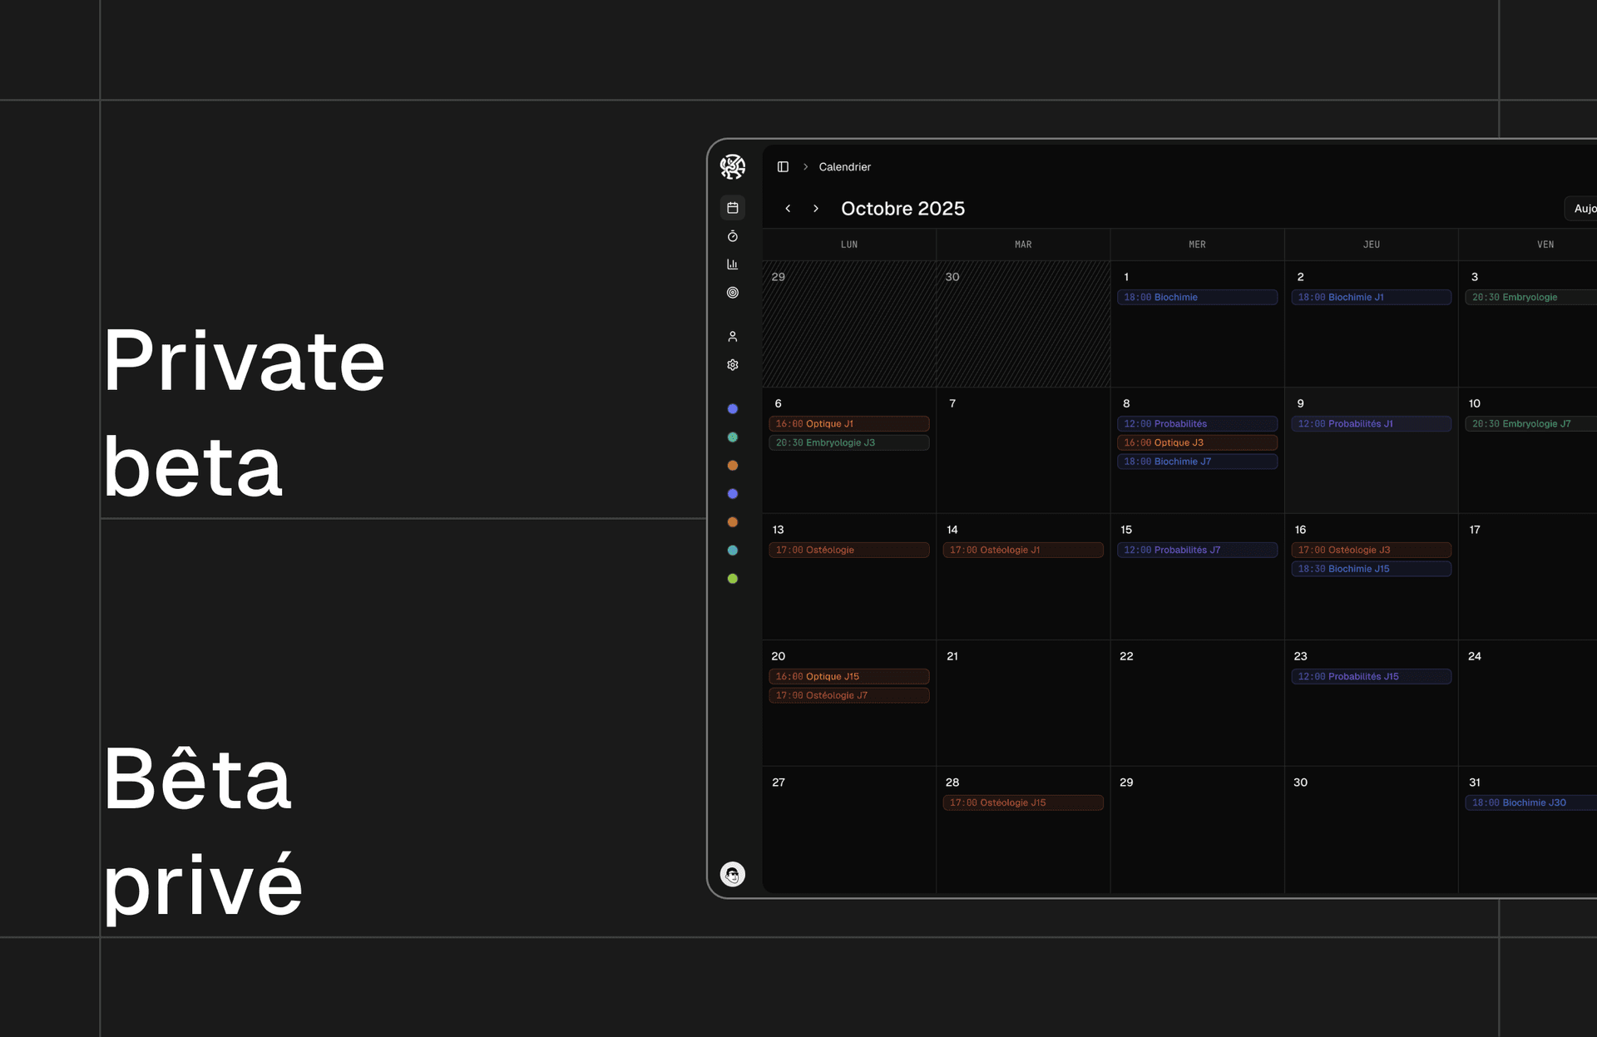Click the user avatar at bottom

[x=732, y=874]
